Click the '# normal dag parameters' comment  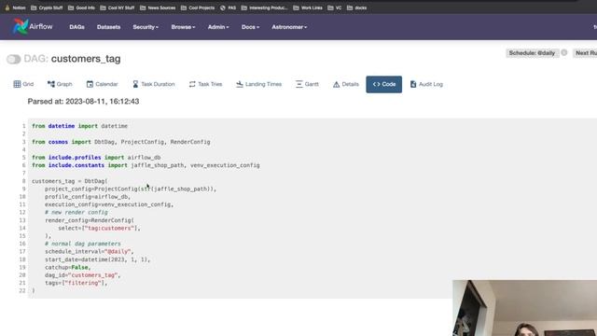coord(83,244)
